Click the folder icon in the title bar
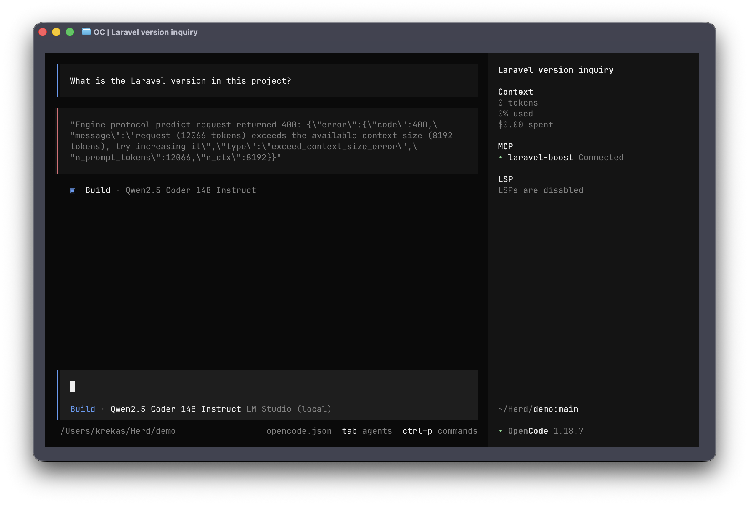This screenshot has width=749, height=505. pos(86,32)
